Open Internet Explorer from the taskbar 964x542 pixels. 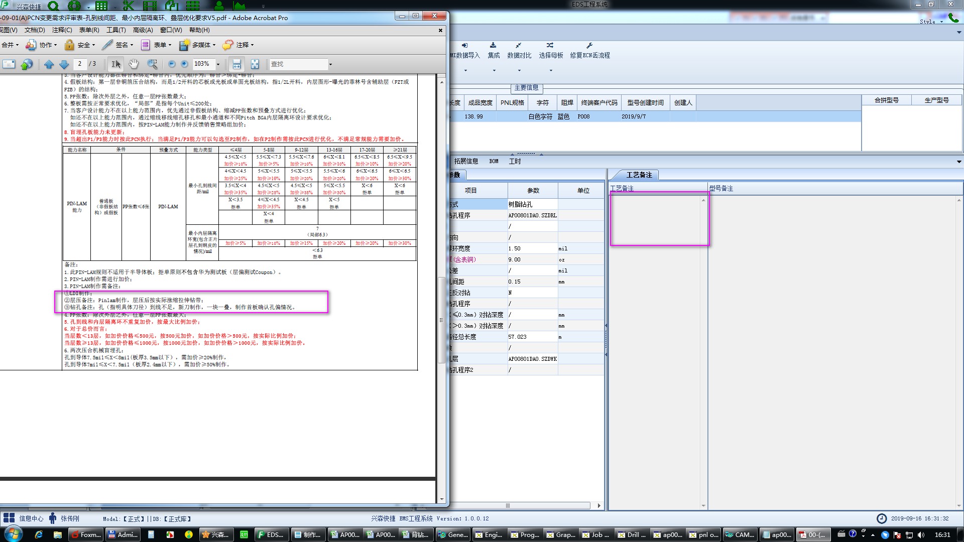tap(39, 534)
